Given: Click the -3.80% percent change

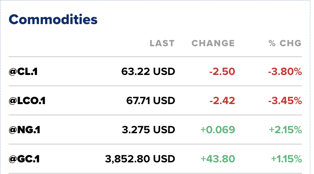Looking at the screenshot, I should [x=285, y=71].
